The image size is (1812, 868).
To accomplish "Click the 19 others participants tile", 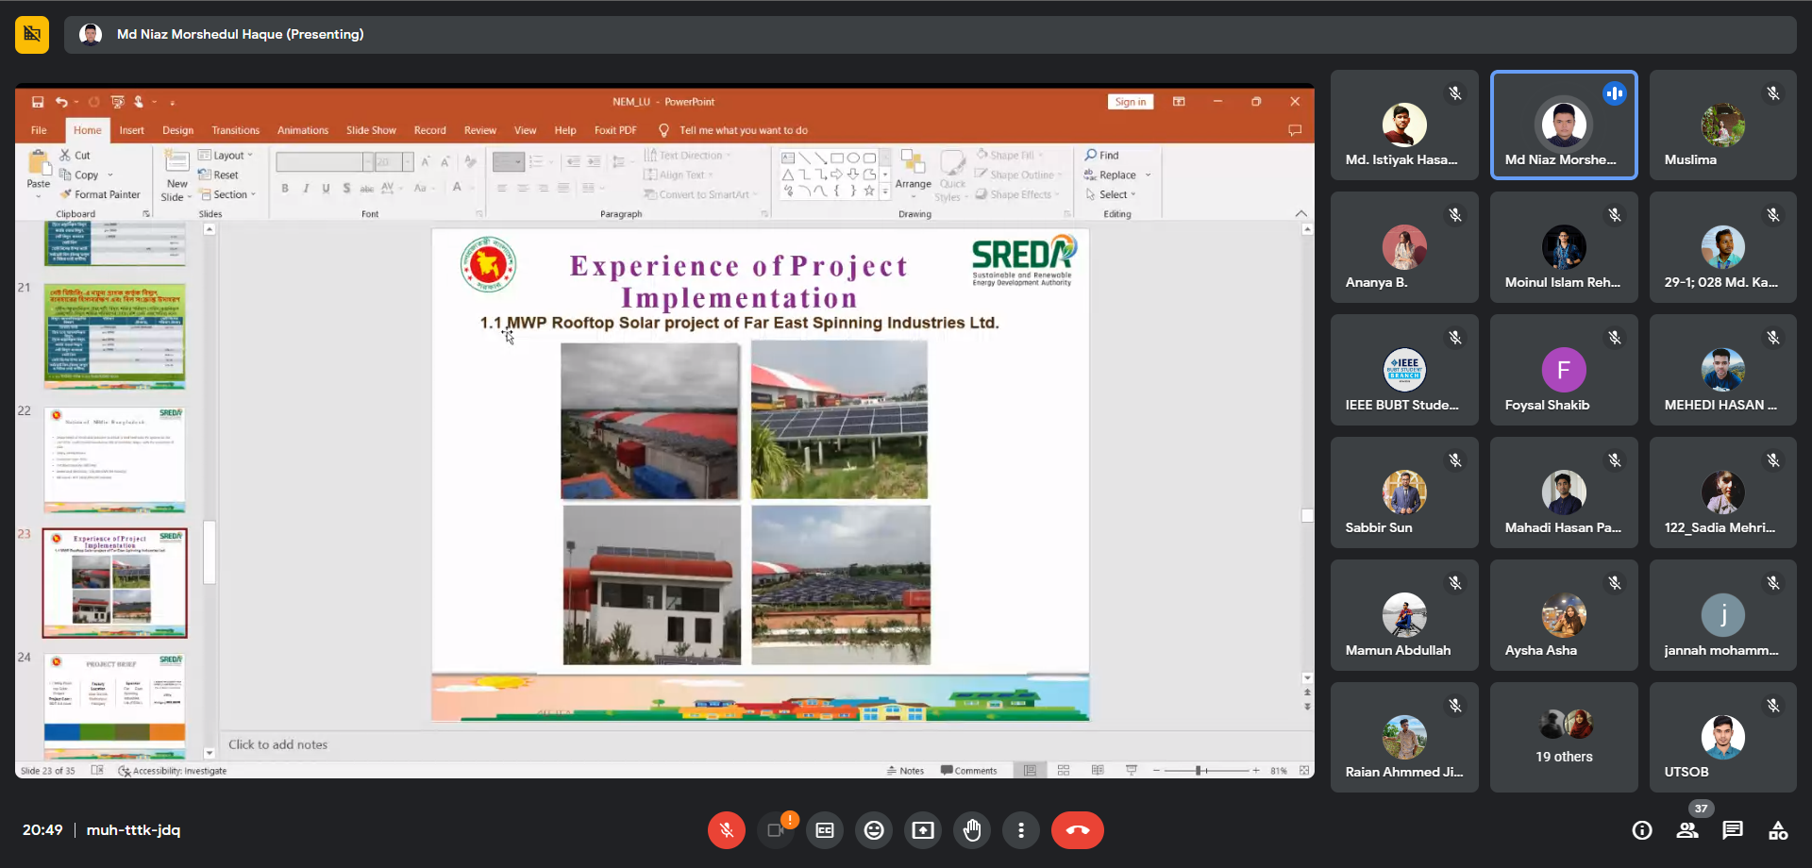I will click(1564, 738).
